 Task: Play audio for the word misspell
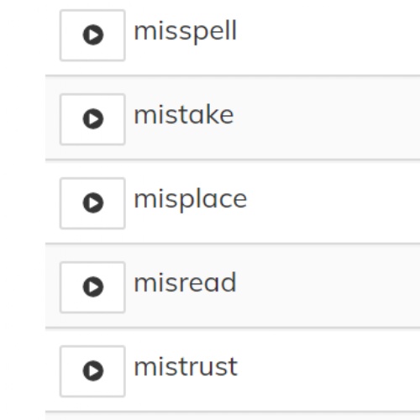coord(92,35)
